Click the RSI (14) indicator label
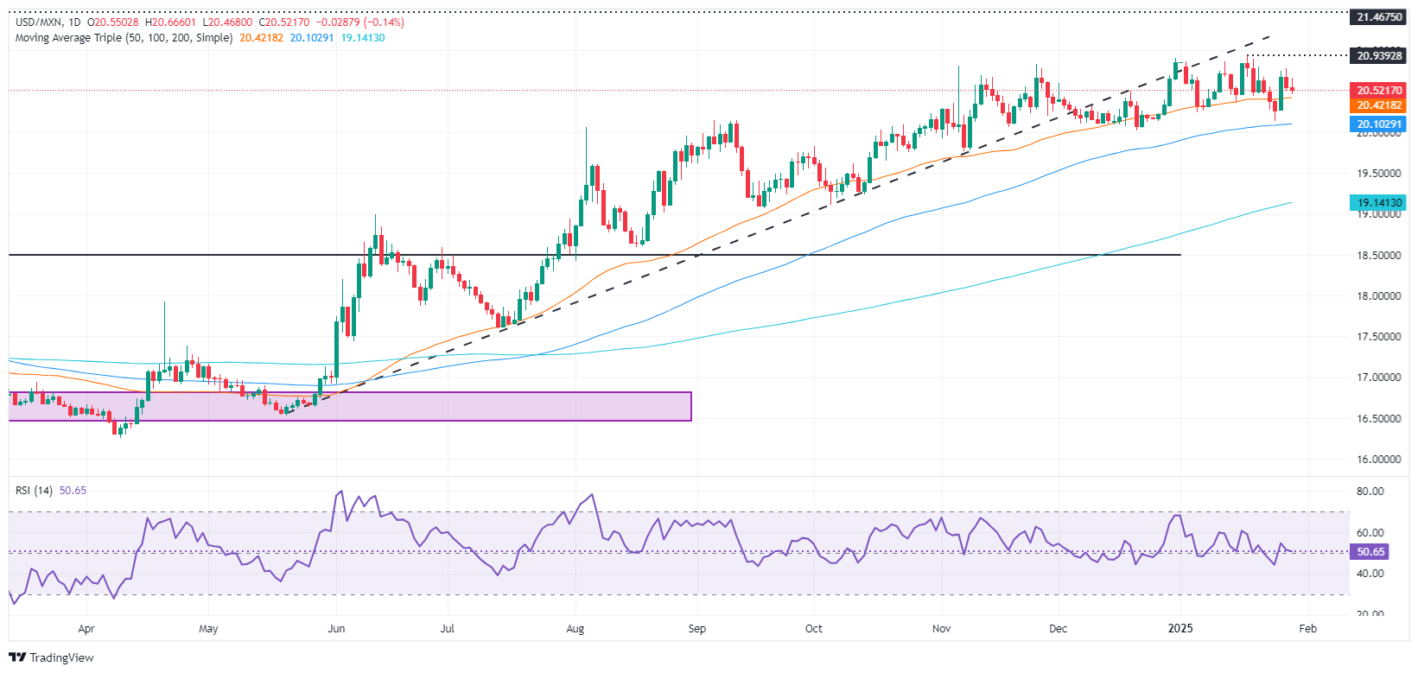 coord(34,491)
